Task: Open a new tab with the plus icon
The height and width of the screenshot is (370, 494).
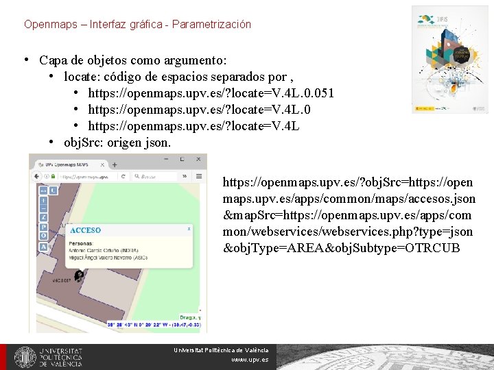Action: point(115,164)
